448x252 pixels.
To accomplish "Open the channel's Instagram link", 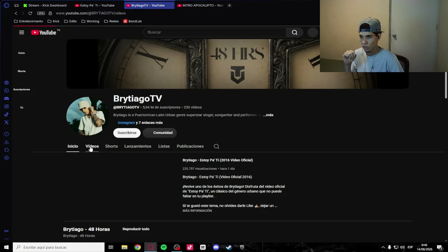I will pyautogui.click(x=126, y=122).
